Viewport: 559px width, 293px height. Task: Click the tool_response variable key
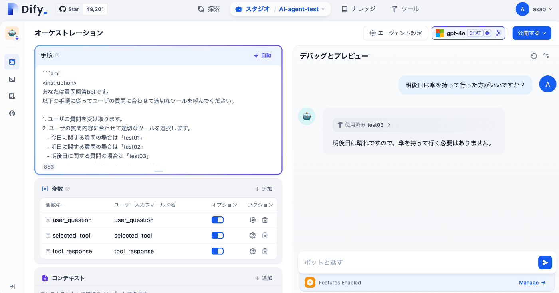pyautogui.click(x=72, y=251)
